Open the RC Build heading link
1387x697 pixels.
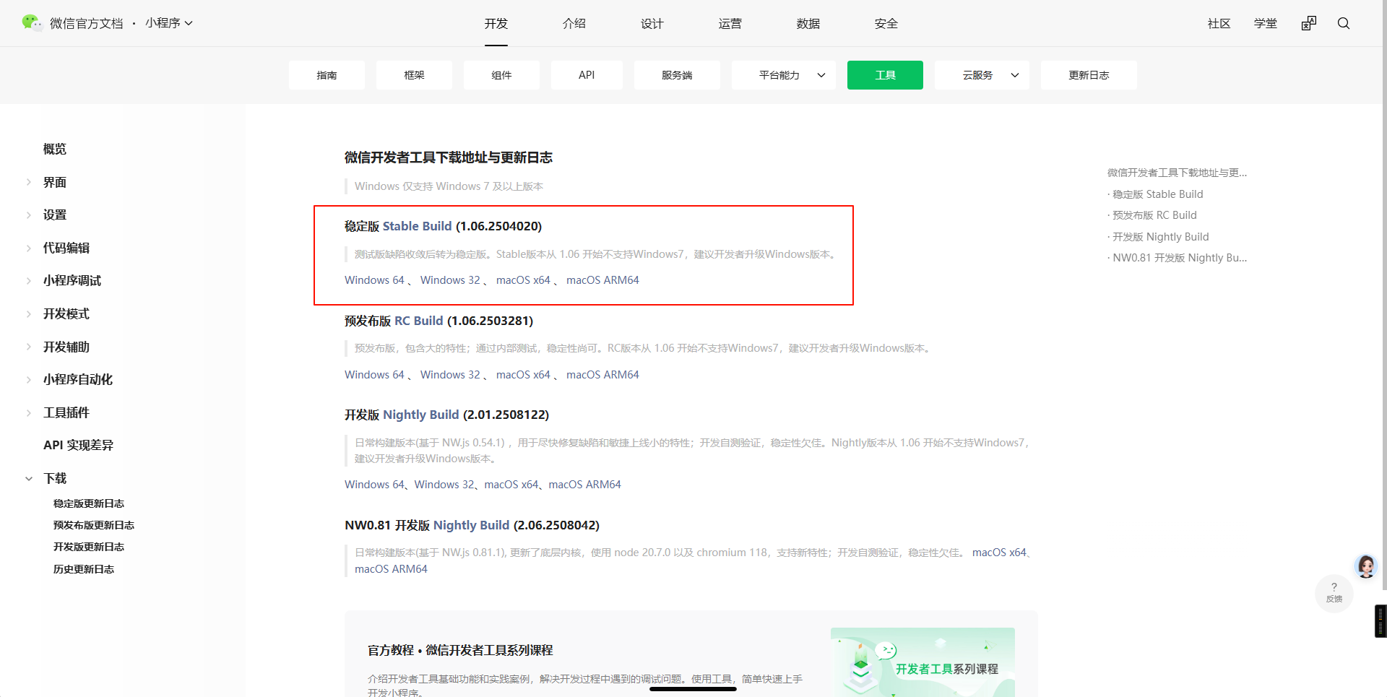point(419,321)
